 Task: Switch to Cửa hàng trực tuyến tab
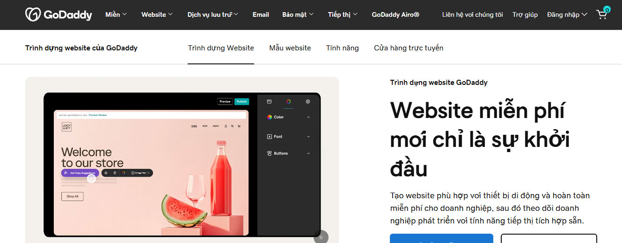coord(409,48)
